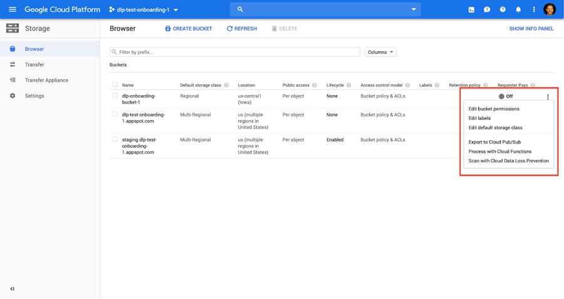Image resolution: width=564 pixels, height=299 pixels.
Task: Click the CREATE BUCKET button
Action: click(188, 29)
